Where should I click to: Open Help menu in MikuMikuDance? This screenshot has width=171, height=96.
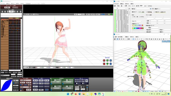pos(43,4)
